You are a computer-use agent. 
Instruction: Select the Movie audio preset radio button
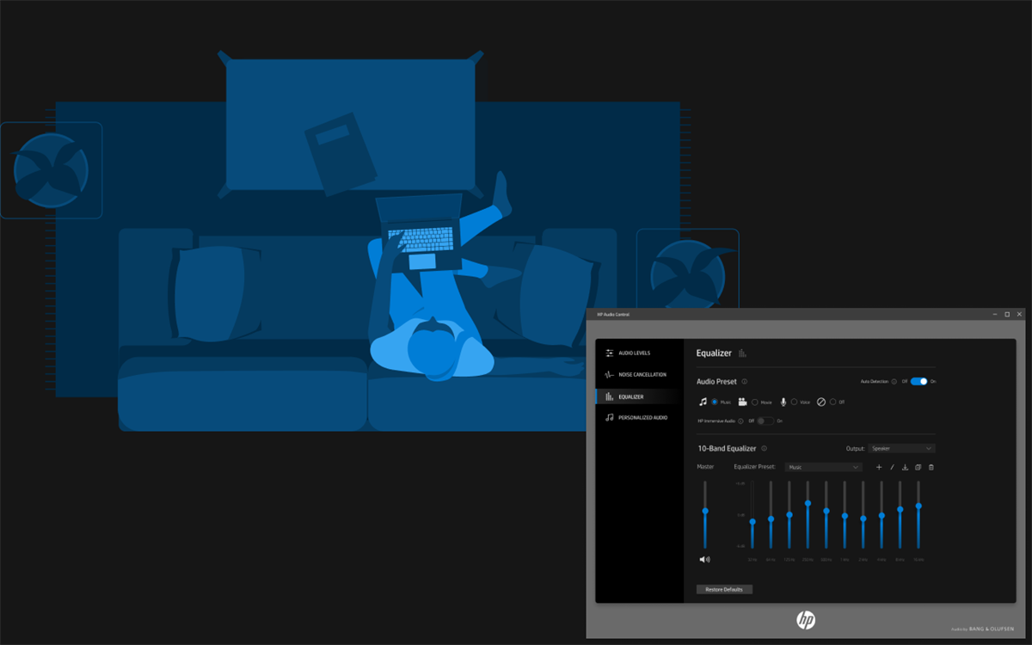coord(755,401)
